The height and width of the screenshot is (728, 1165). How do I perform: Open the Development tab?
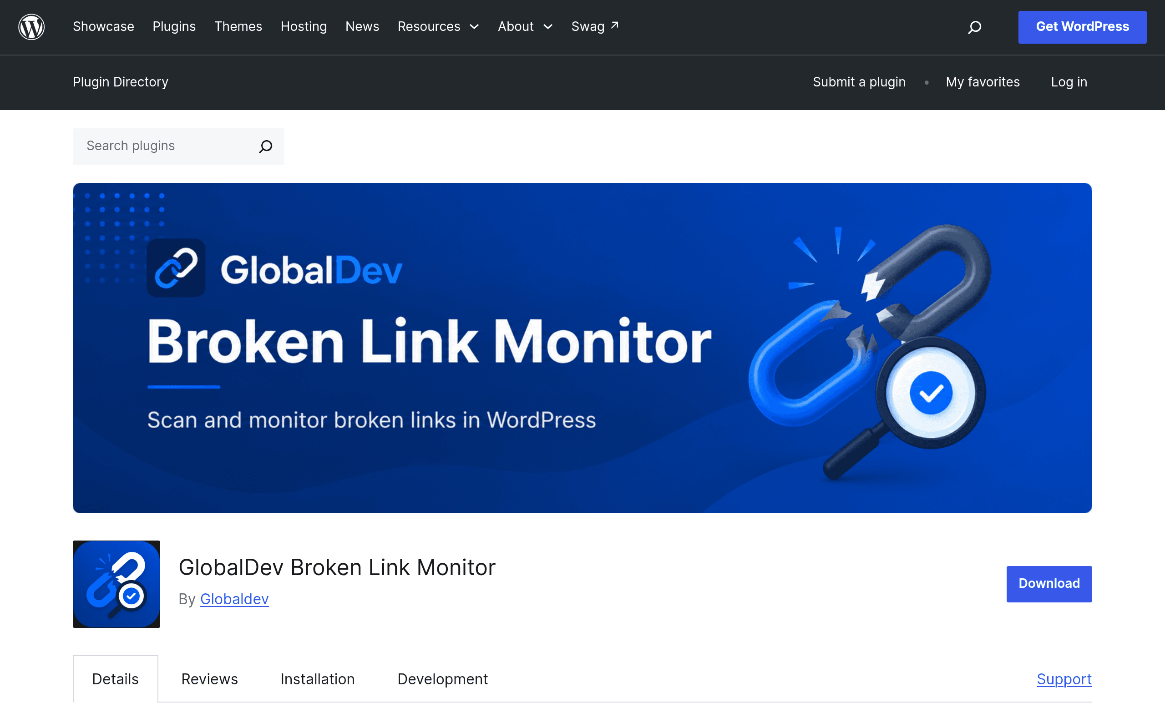coord(442,679)
